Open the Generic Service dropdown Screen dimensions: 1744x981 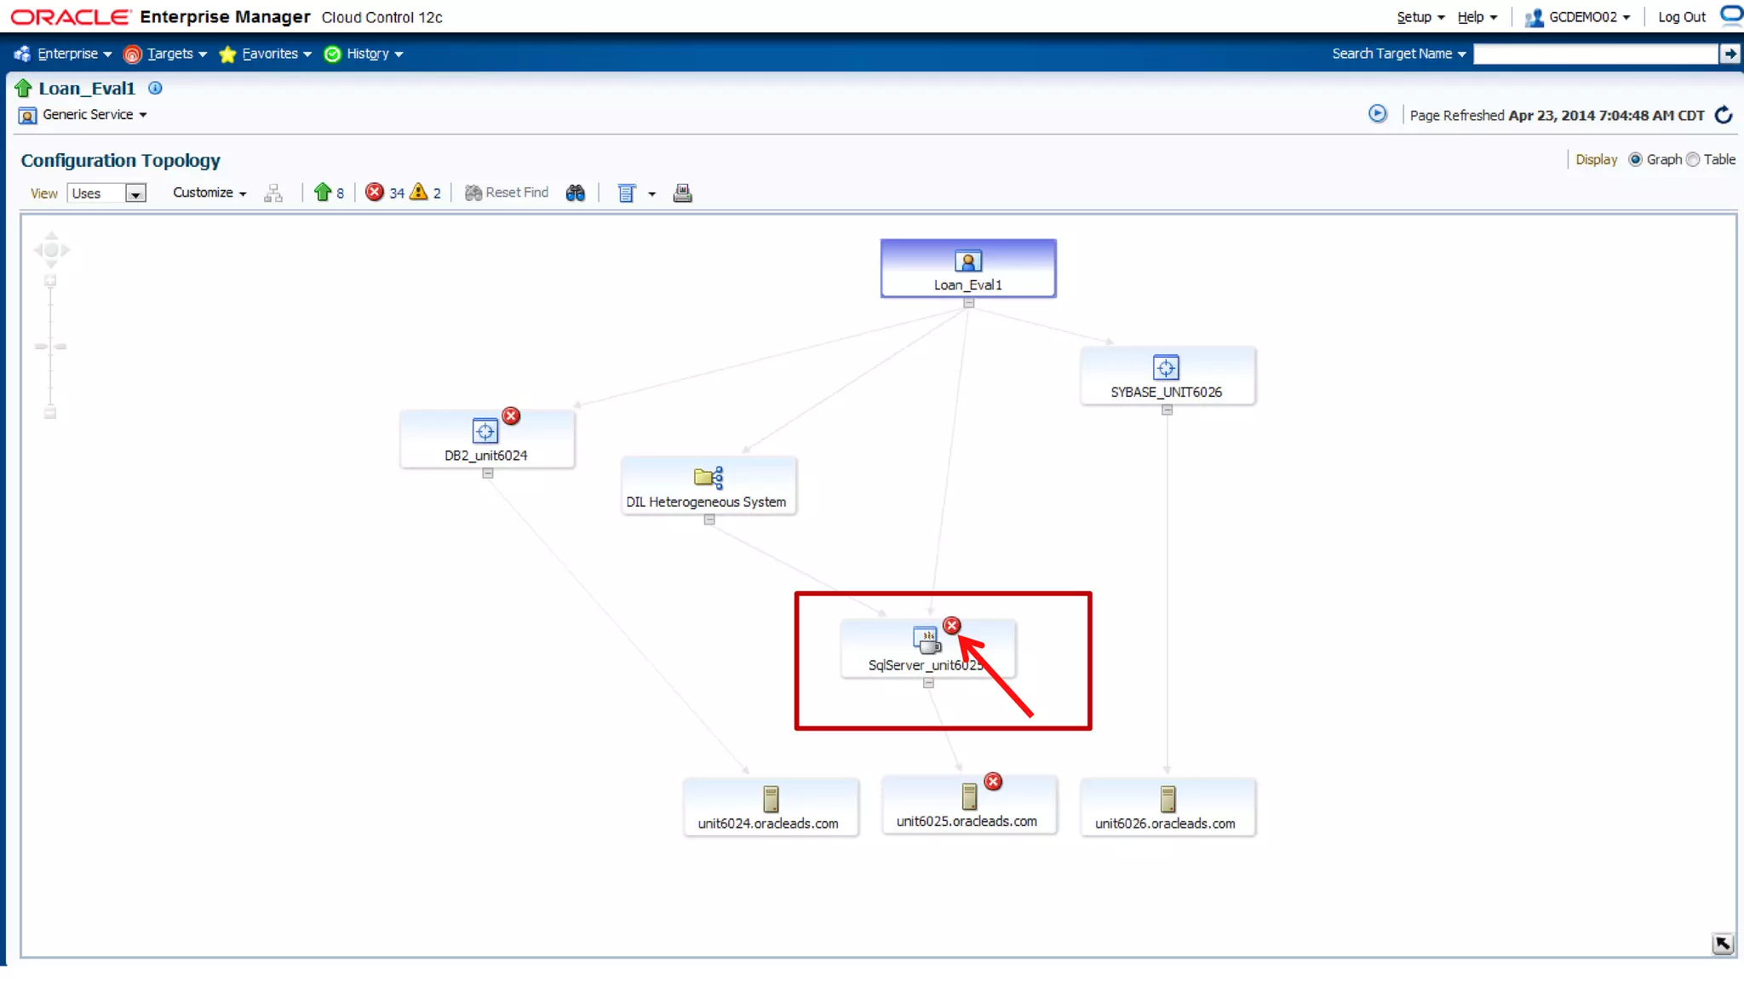coord(94,114)
